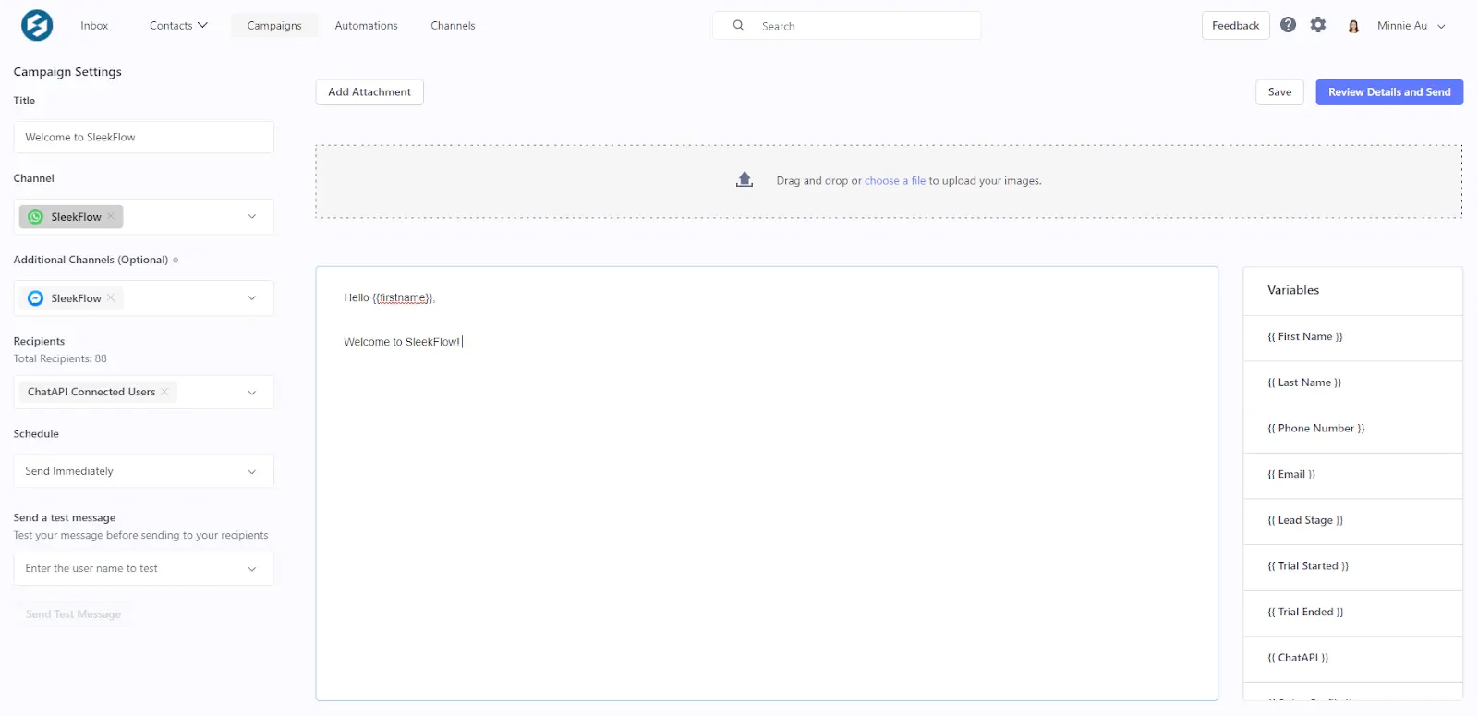Click the image drag and drop area
The image size is (1478, 716).
pos(889,181)
